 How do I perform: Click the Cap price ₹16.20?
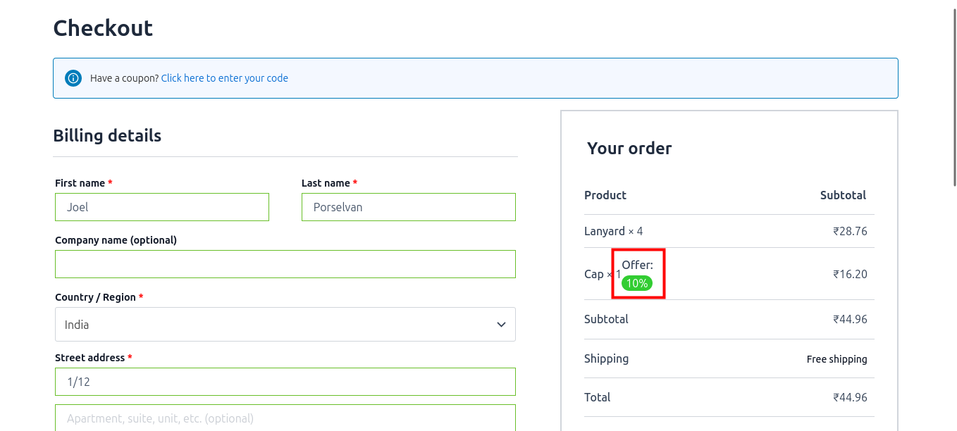click(850, 274)
